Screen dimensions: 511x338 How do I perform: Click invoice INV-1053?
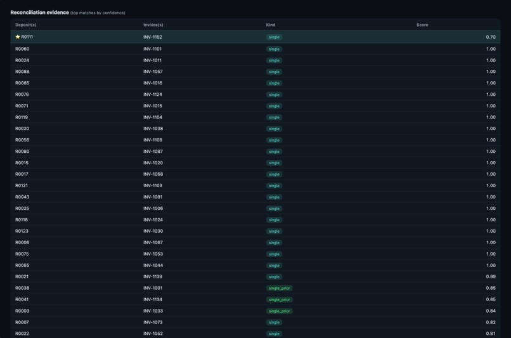click(153, 254)
